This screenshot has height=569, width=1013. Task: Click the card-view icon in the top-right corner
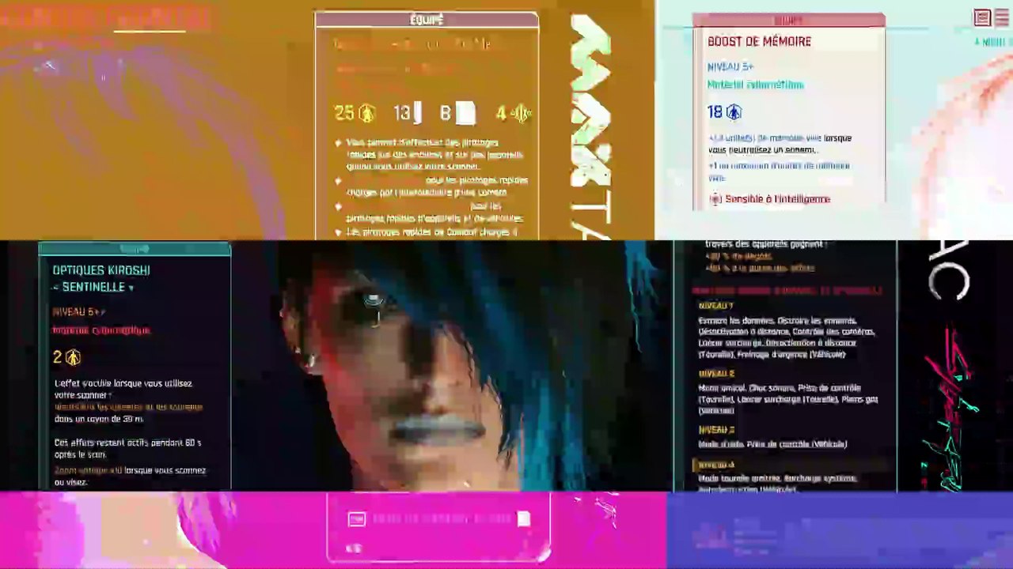982,17
